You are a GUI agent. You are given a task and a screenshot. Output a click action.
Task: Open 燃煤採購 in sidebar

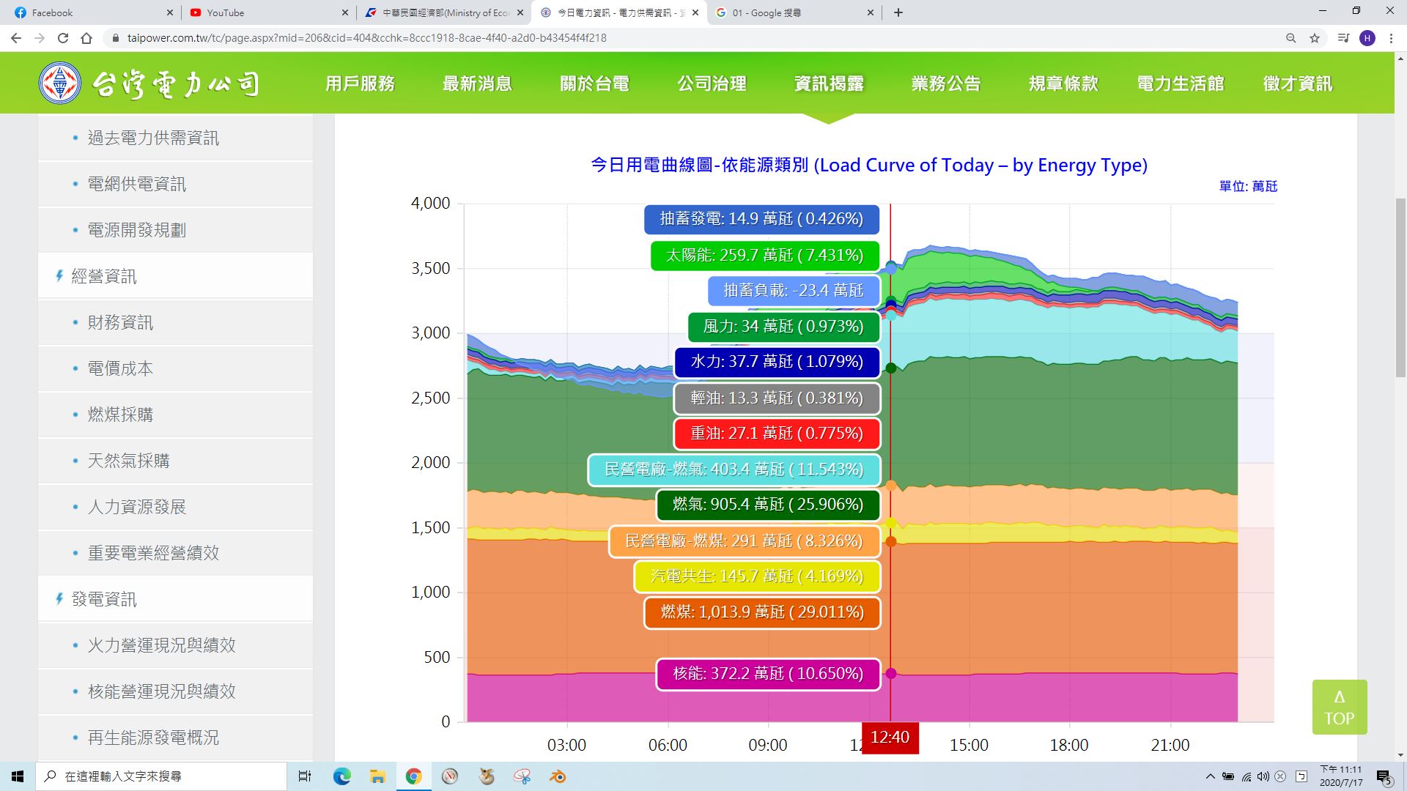[175, 415]
